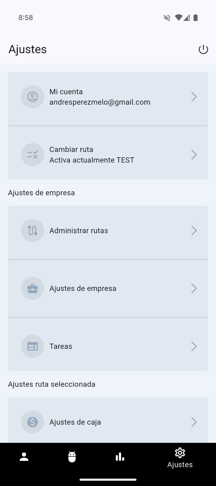Tap the power logout icon

pyautogui.click(x=203, y=50)
